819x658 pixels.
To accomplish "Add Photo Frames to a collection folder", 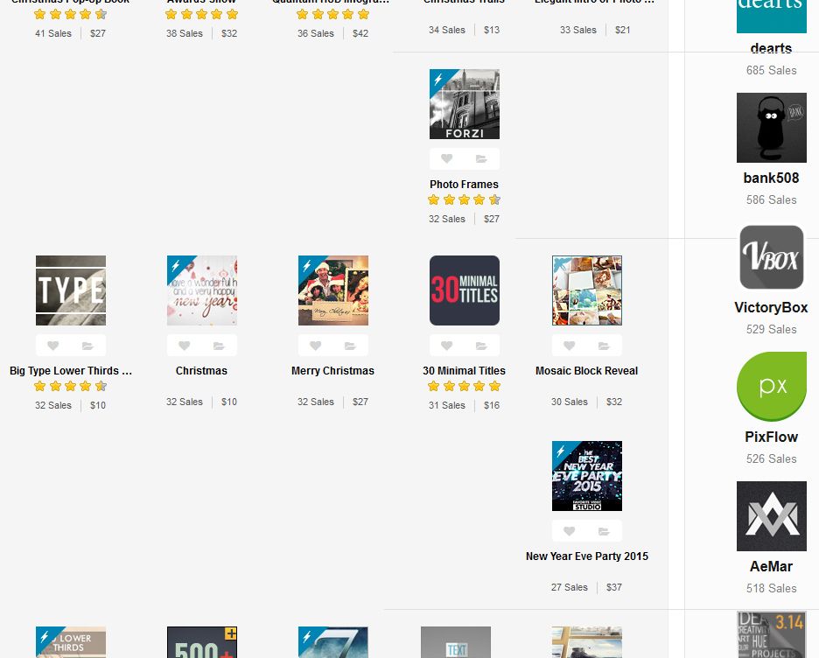I will pos(481,158).
